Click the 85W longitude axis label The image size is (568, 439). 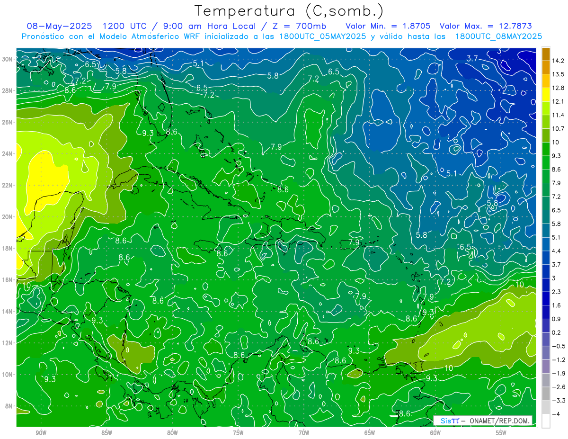[x=106, y=433]
